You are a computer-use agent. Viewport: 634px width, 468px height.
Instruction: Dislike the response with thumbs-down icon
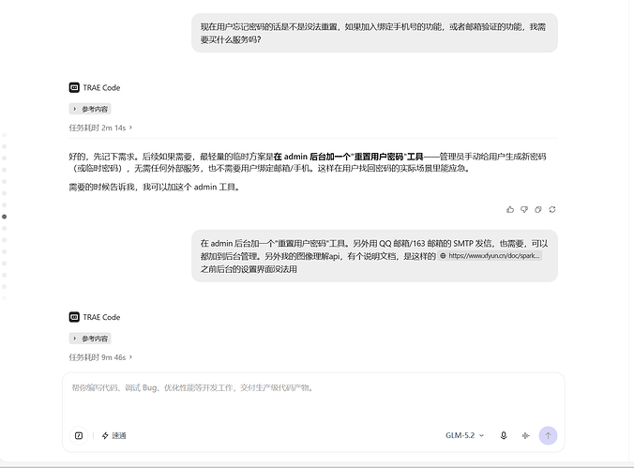(524, 209)
